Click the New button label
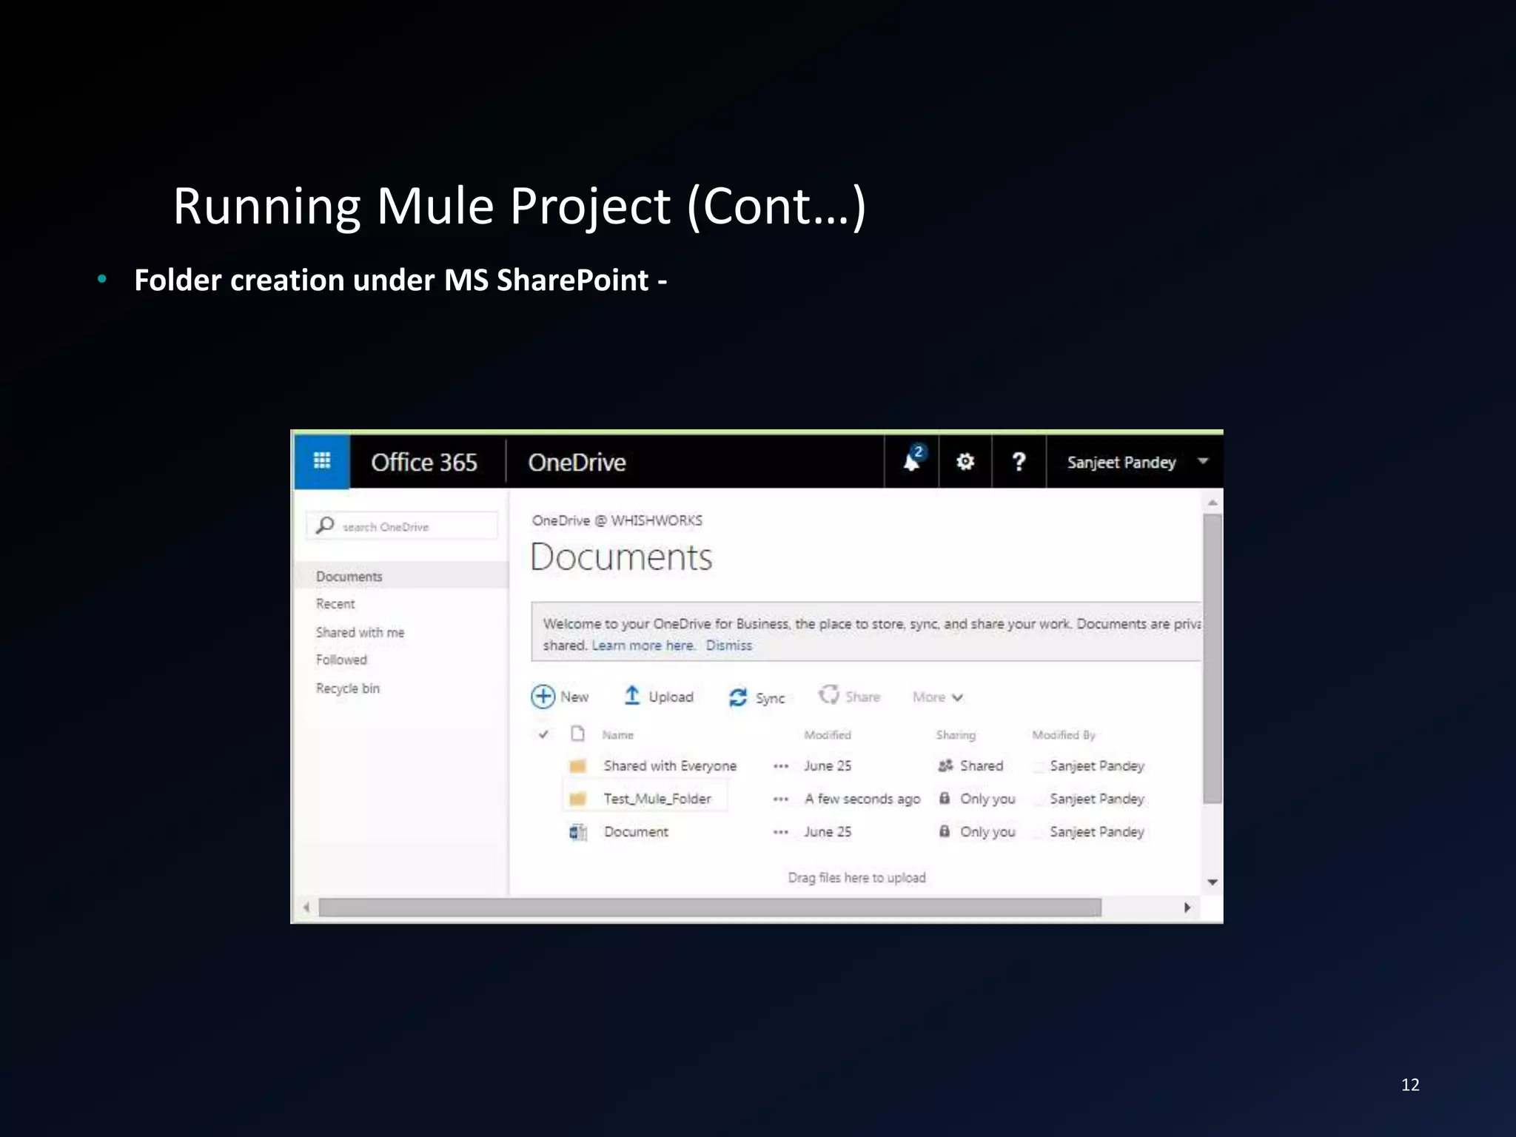 pyautogui.click(x=574, y=697)
